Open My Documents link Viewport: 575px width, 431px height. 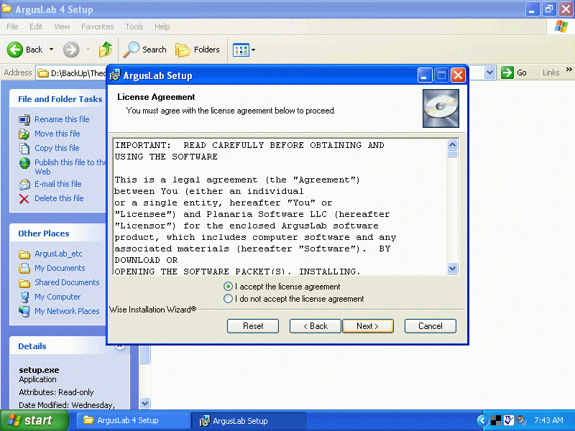pos(60,268)
